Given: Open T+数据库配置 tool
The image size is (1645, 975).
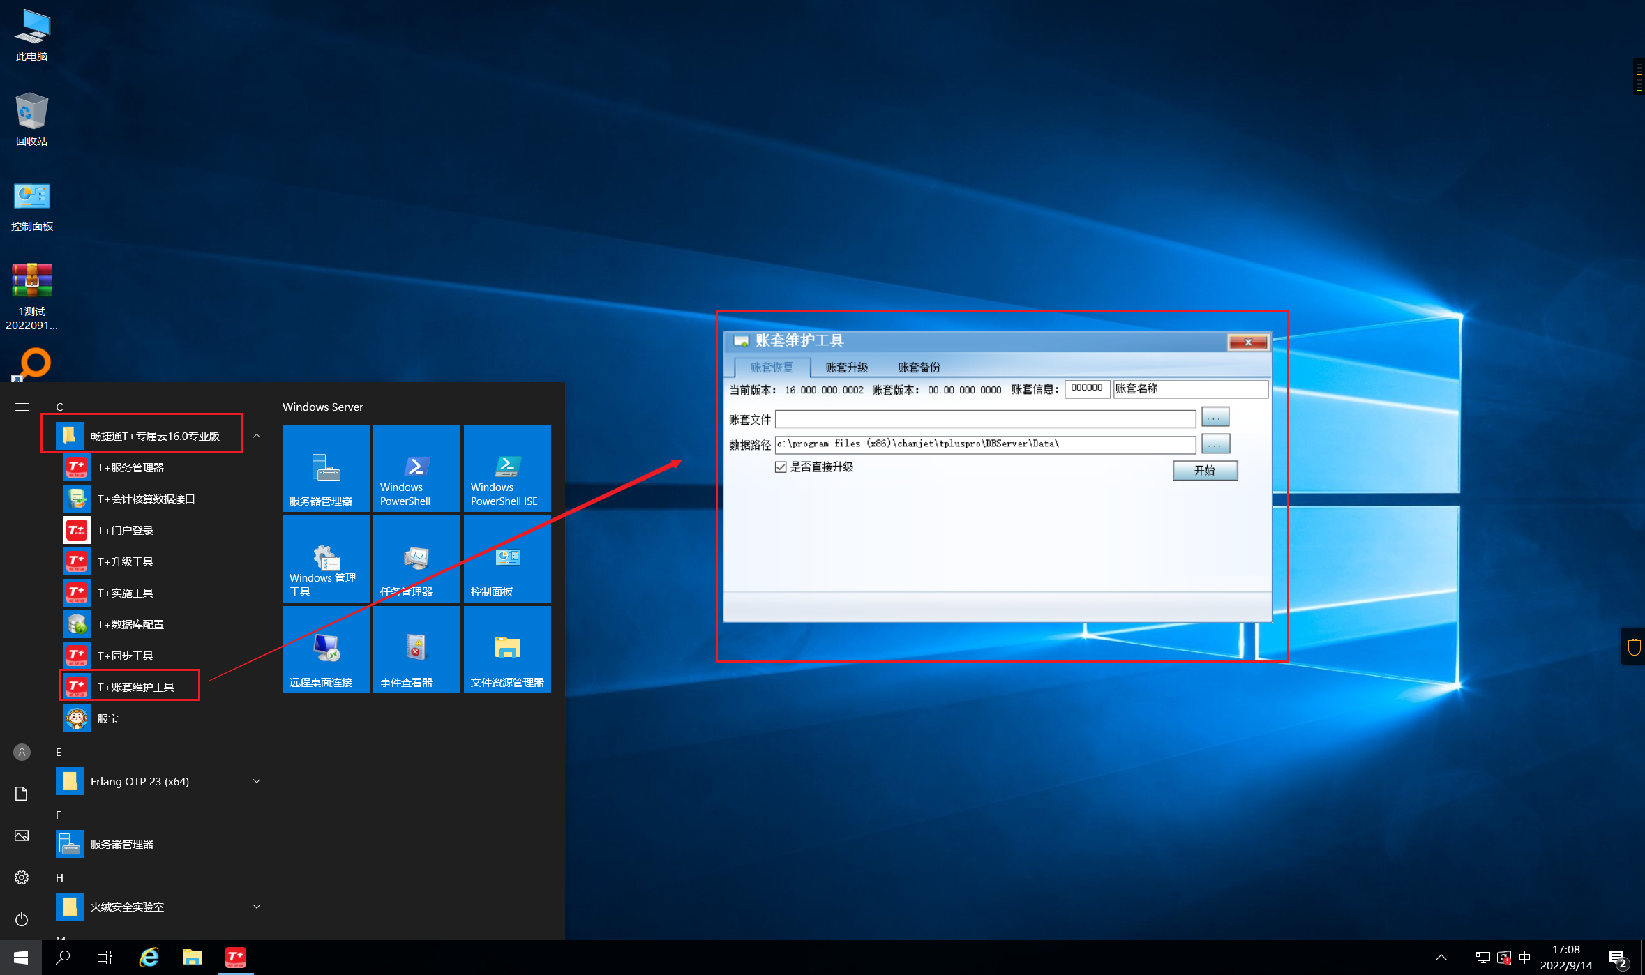Looking at the screenshot, I should (x=130, y=624).
